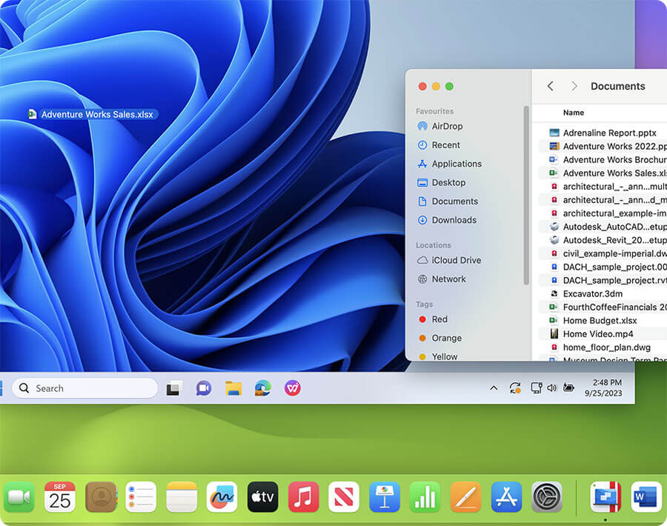Select the Home Budget.xlsx file

coord(599,321)
